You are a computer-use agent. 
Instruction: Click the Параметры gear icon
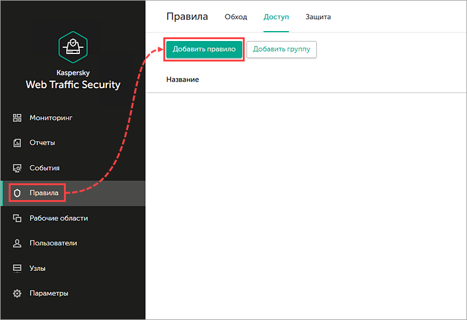(17, 293)
